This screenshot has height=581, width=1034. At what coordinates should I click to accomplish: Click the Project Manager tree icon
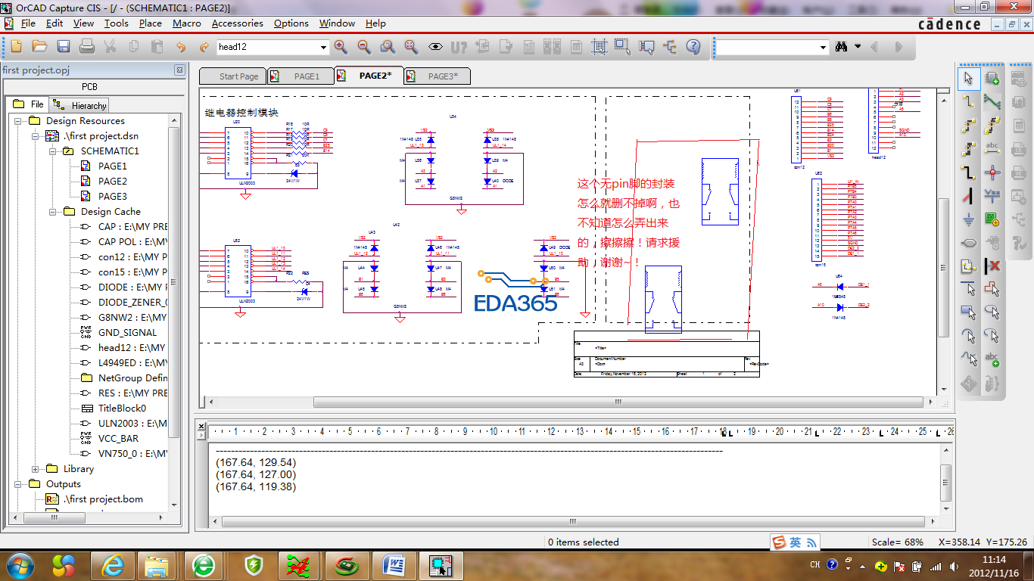pos(670,47)
